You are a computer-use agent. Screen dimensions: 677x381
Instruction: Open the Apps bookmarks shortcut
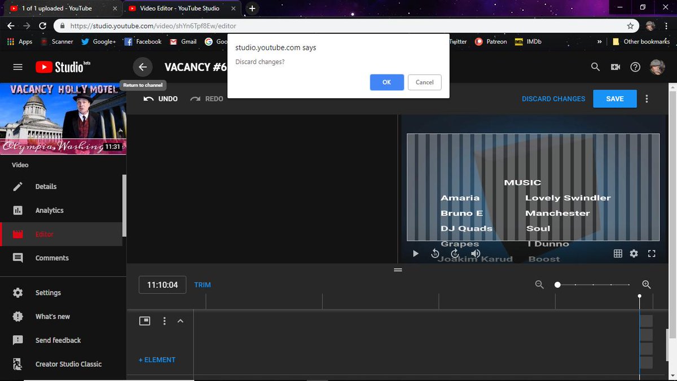[19, 42]
